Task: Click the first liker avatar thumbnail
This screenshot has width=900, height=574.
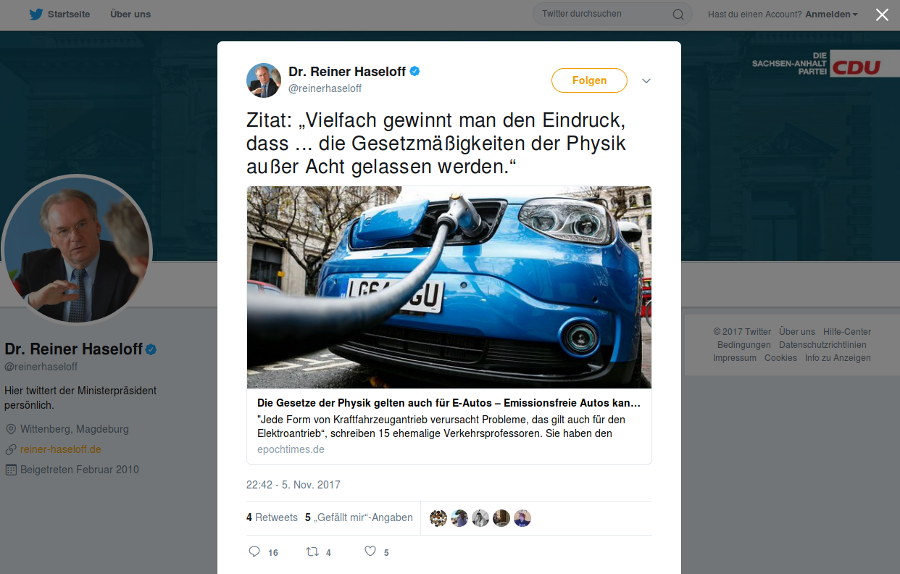Action: point(438,518)
